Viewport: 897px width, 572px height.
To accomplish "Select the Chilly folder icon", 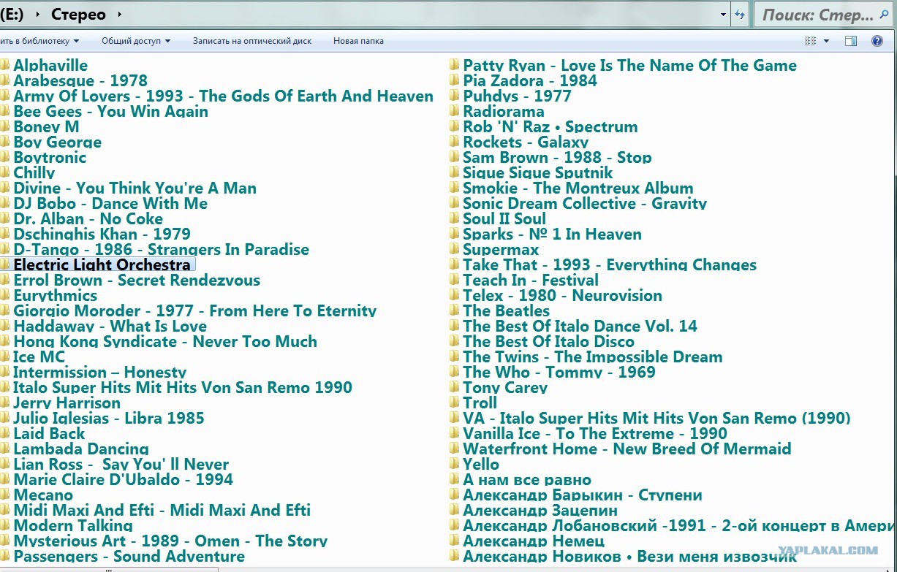I will (4, 172).
